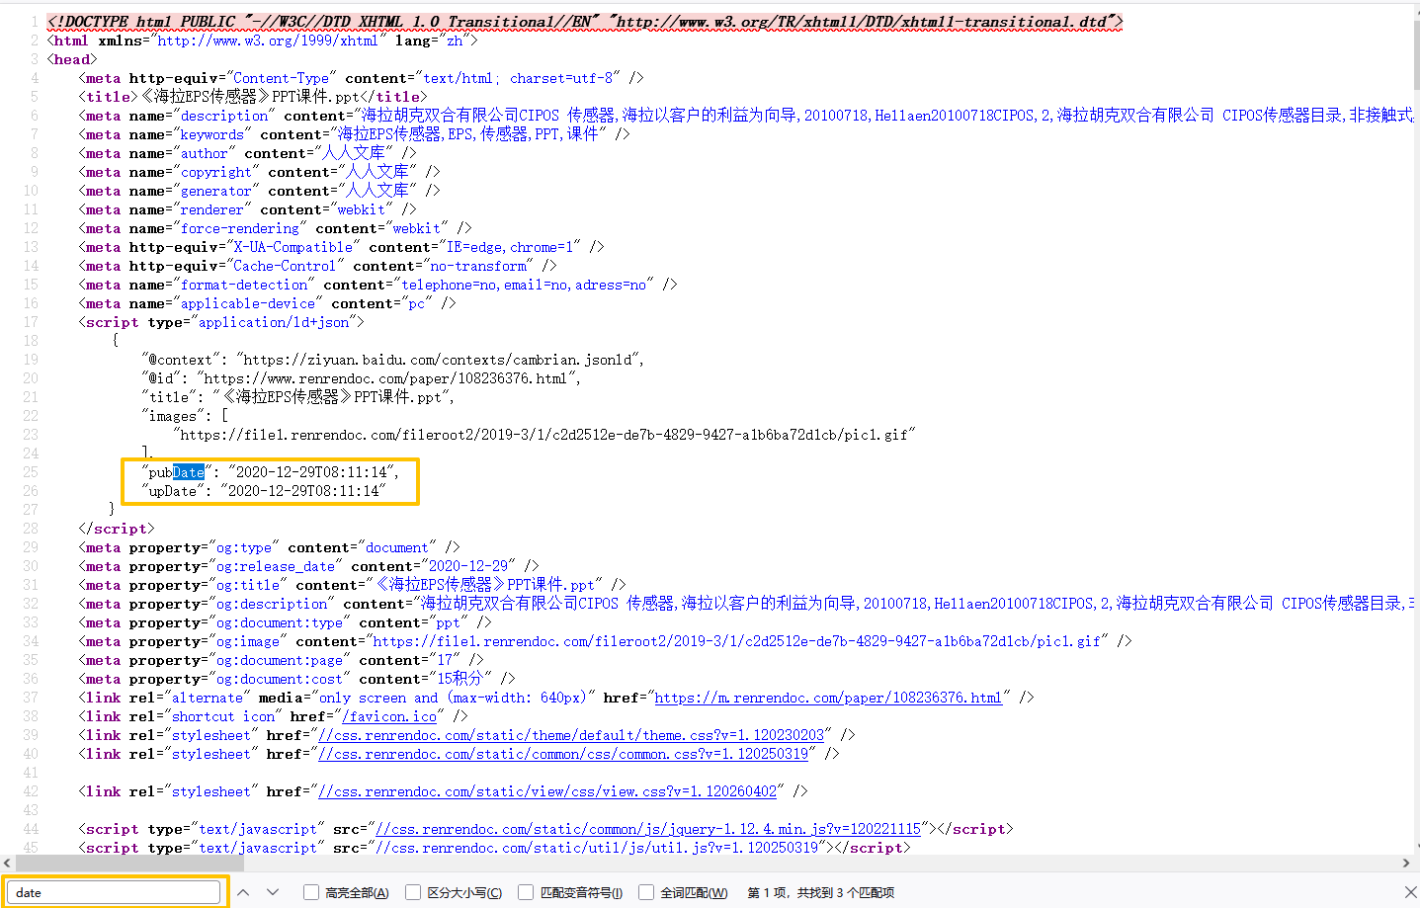
Task: Jump to the previous find match
Action: [x=243, y=892]
